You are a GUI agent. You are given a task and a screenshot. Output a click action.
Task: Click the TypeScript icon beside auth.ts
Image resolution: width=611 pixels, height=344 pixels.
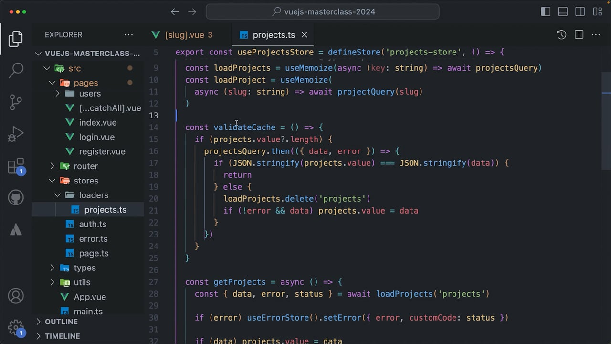[70, 224]
